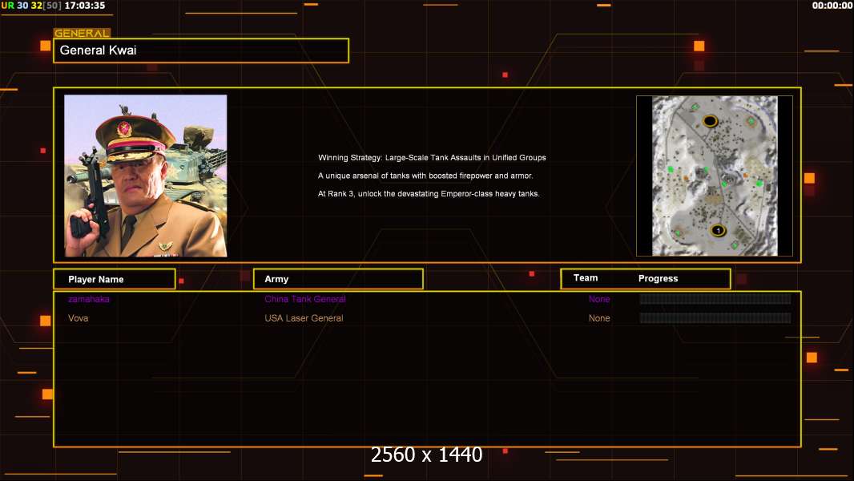
Task: Select the Army column header
Action: [x=338, y=279]
